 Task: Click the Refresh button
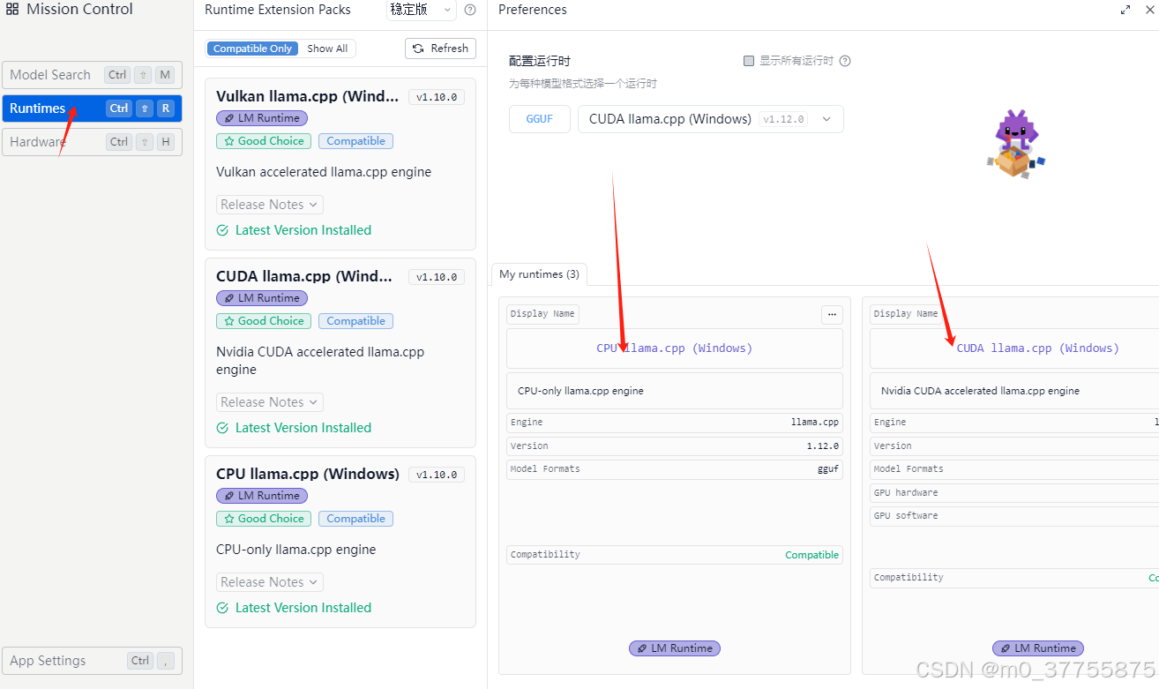[440, 49]
